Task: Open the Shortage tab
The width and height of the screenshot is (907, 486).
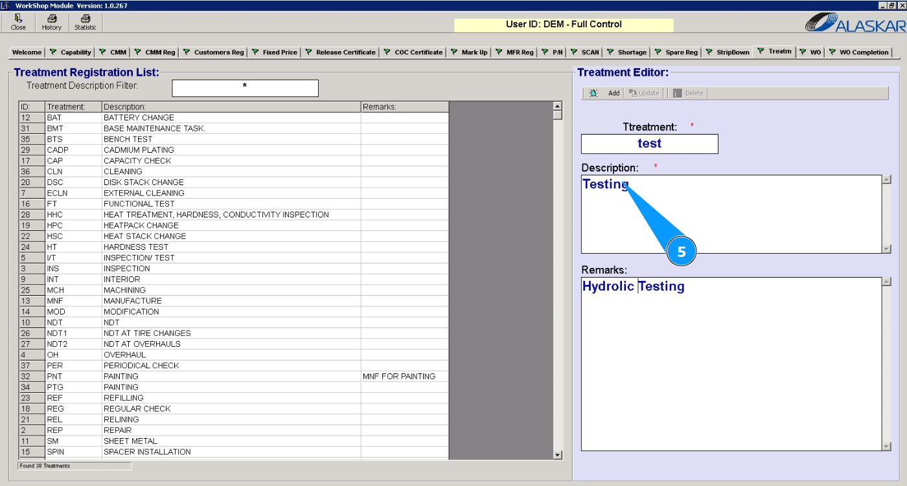Action: pos(626,52)
